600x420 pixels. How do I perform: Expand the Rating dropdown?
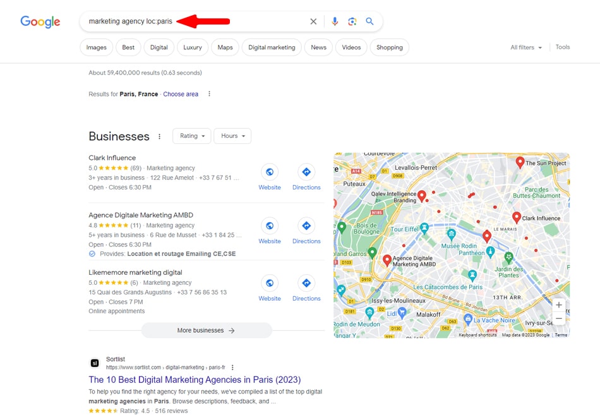click(x=192, y=136)
